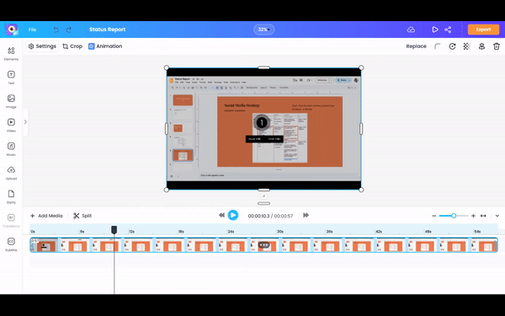This screenshot has height=316, width=505.
Task: Skip forward with the fast-forward button
Action: coord(306,215)
